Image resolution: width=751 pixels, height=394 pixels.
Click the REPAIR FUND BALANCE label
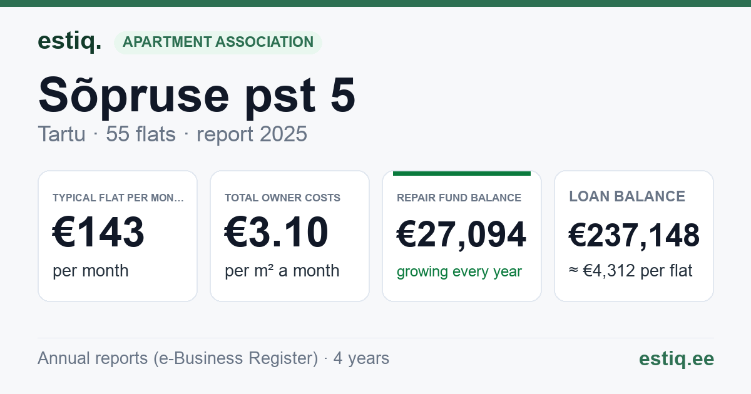[x=459, y=198]
